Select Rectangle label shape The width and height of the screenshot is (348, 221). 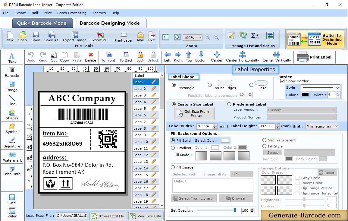pyautogui.click(x=174, y=85)
